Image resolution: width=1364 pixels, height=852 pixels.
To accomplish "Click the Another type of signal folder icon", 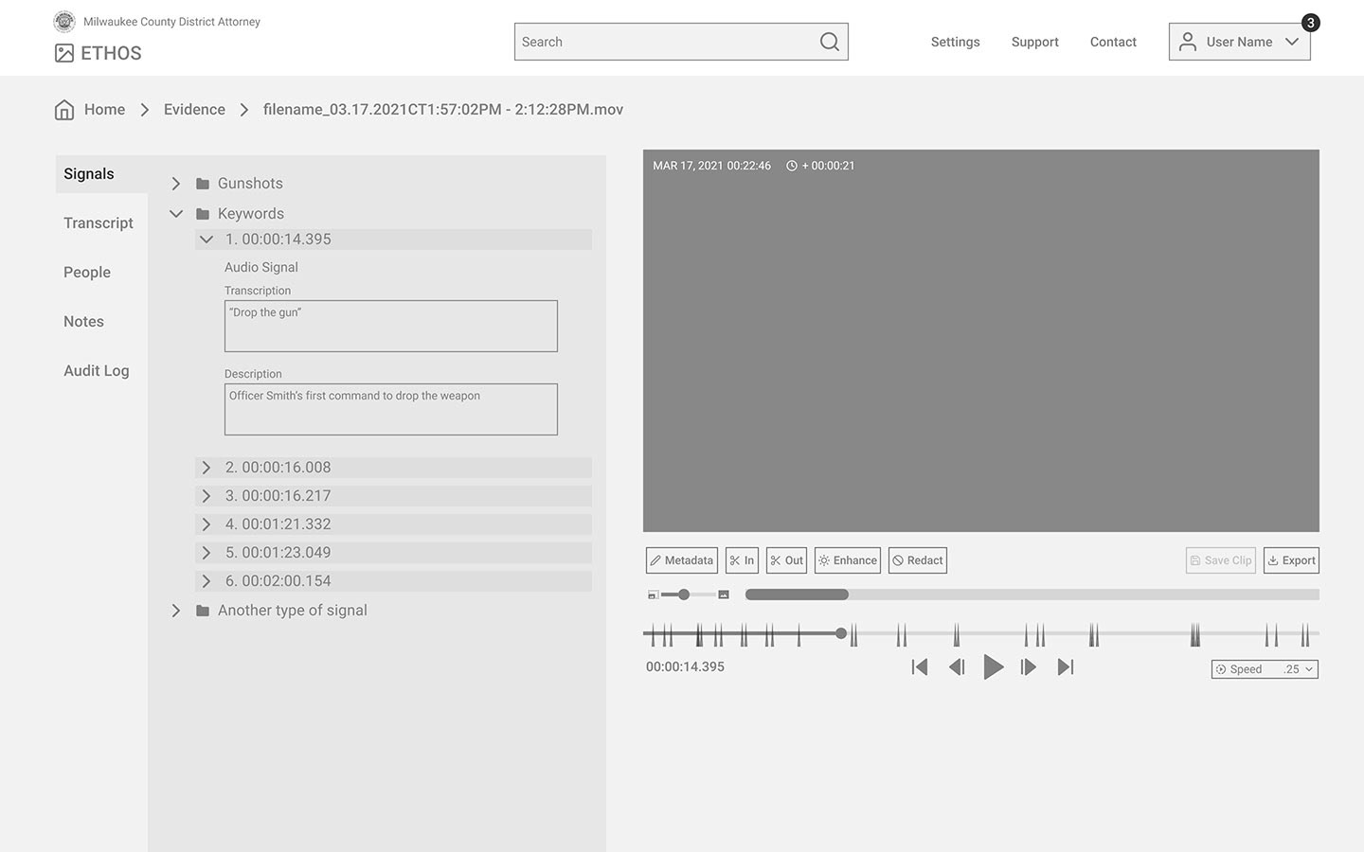I will pyautogui.click(x=203, y=611).
